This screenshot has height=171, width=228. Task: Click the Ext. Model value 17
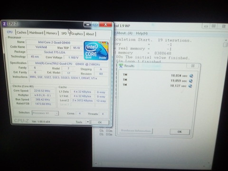(x=68, y=73)
